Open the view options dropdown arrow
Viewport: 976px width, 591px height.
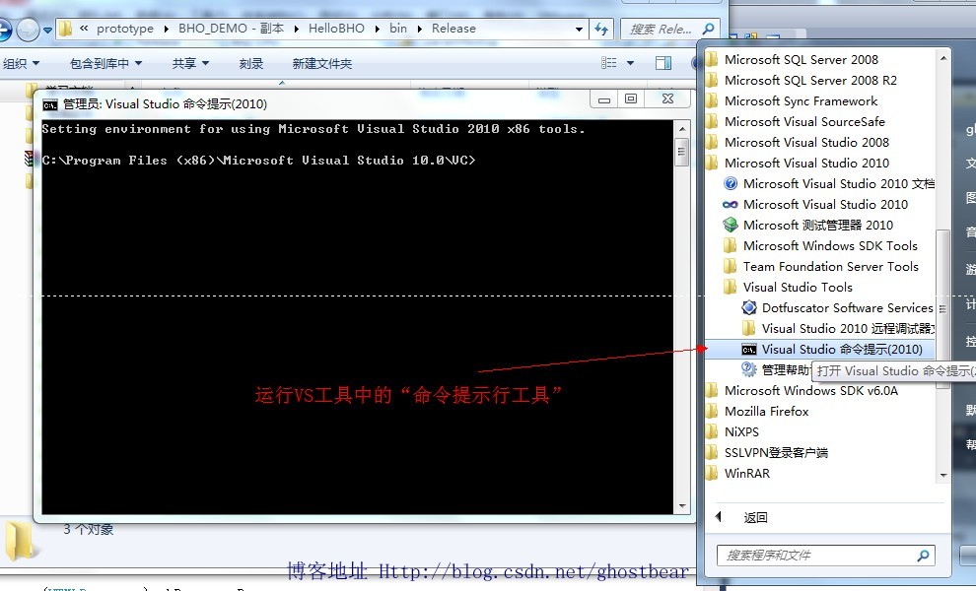(x=631, y=63)
